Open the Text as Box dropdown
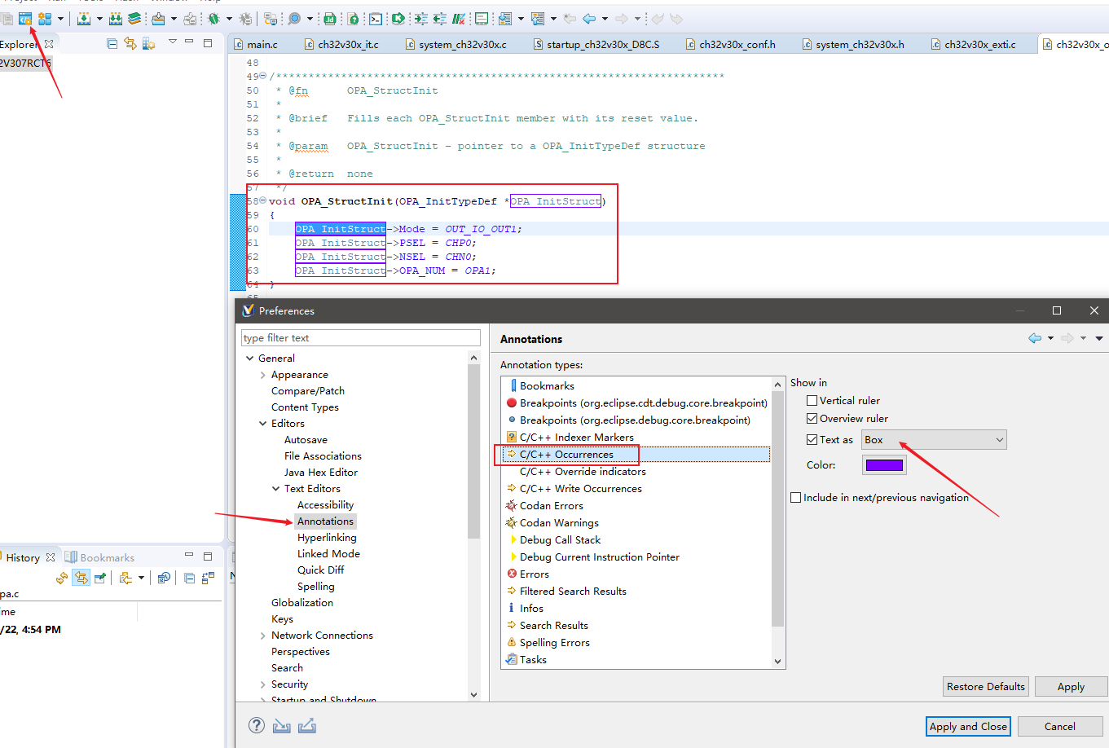1109x748 pixels. click(x=935, y=440)
